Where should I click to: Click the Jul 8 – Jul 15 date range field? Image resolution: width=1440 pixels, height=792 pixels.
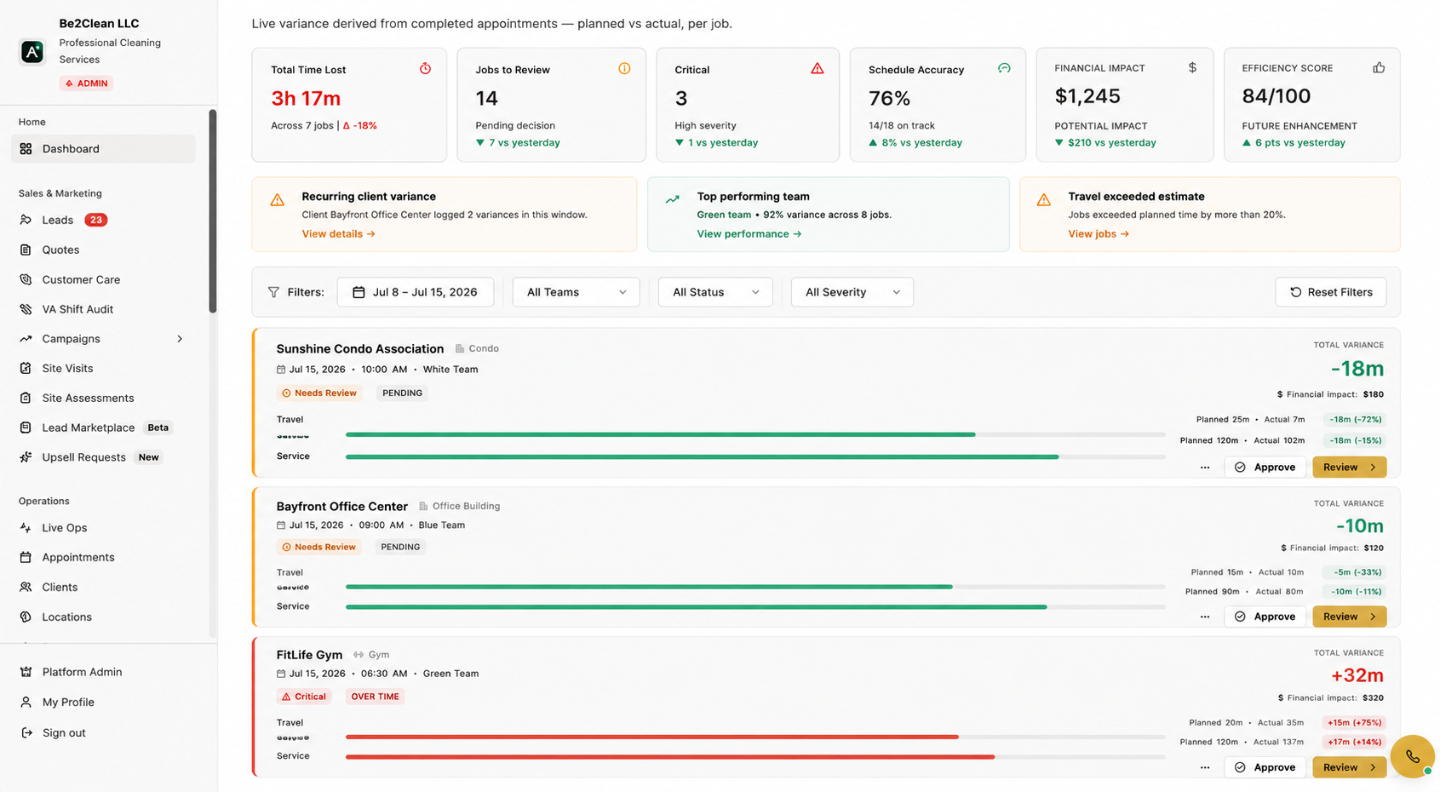tap(415, 292)
